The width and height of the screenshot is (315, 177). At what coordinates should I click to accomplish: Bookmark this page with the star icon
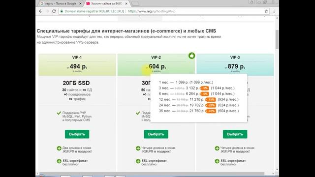pyautogui.click(x=266, y=11)
